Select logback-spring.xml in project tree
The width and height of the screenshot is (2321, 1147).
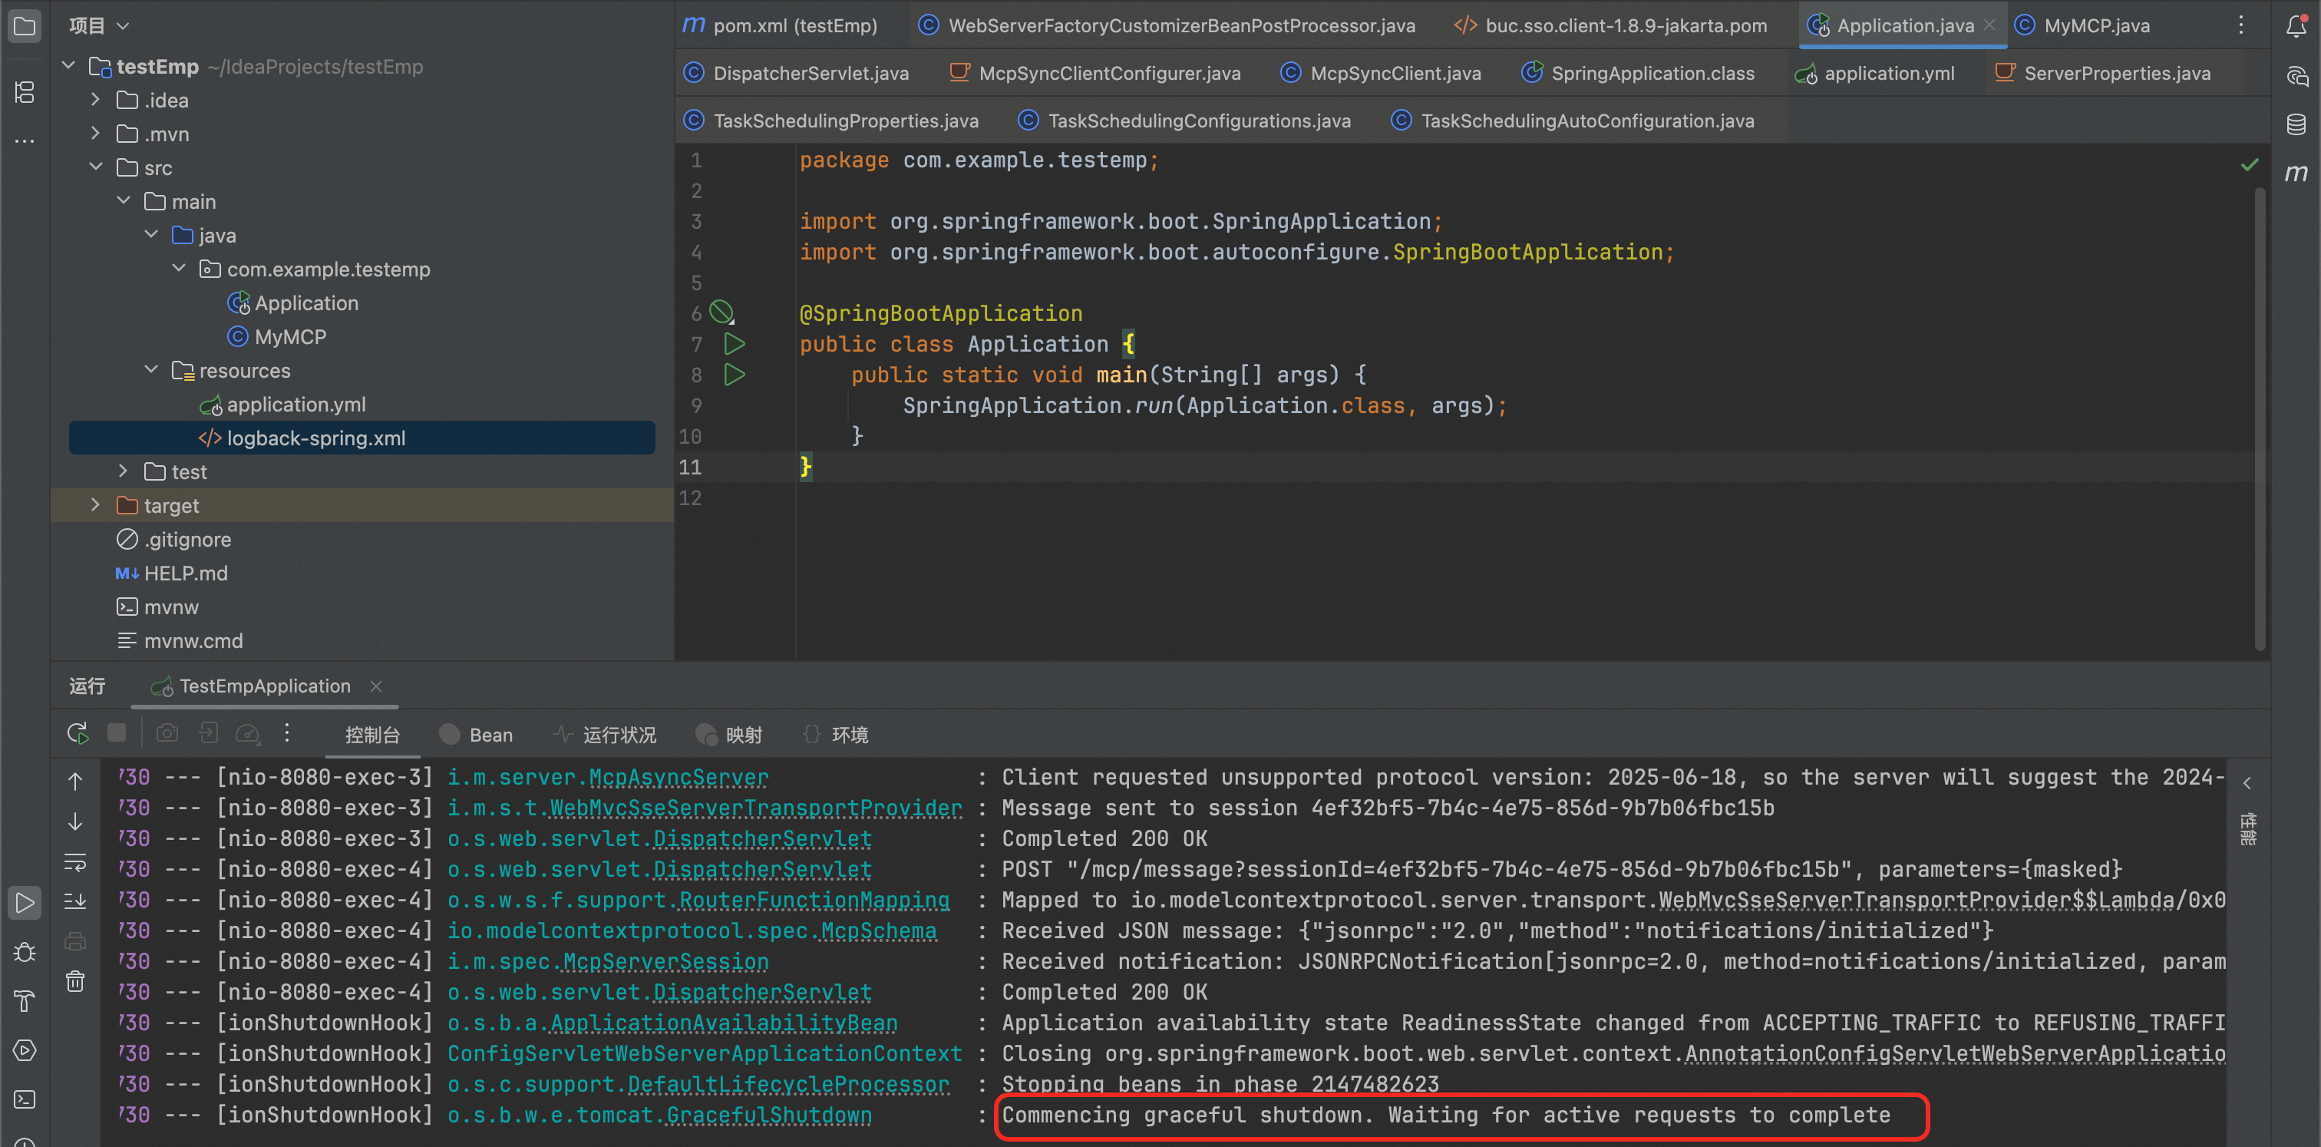click(x=362, y=438)
